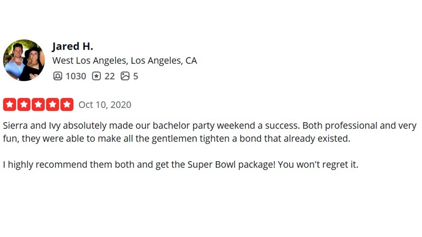Viewport: 422px width, 237px height.
Task: Click the fifth red rating star
Action: click(66, 104)
